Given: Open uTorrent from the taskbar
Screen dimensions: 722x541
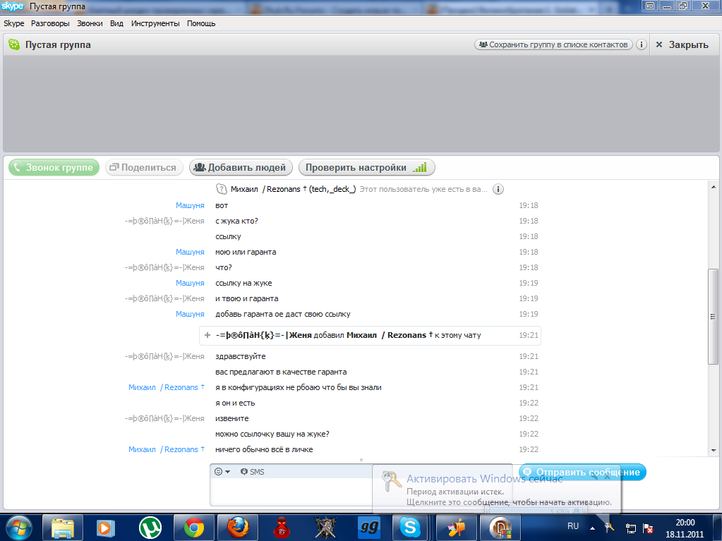Looking at the screenshot, I should pos(150,528).
